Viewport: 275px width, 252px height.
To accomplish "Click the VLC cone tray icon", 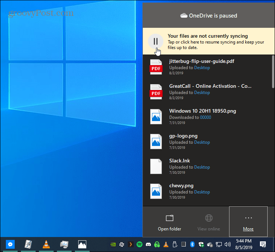I will (166, 244).
